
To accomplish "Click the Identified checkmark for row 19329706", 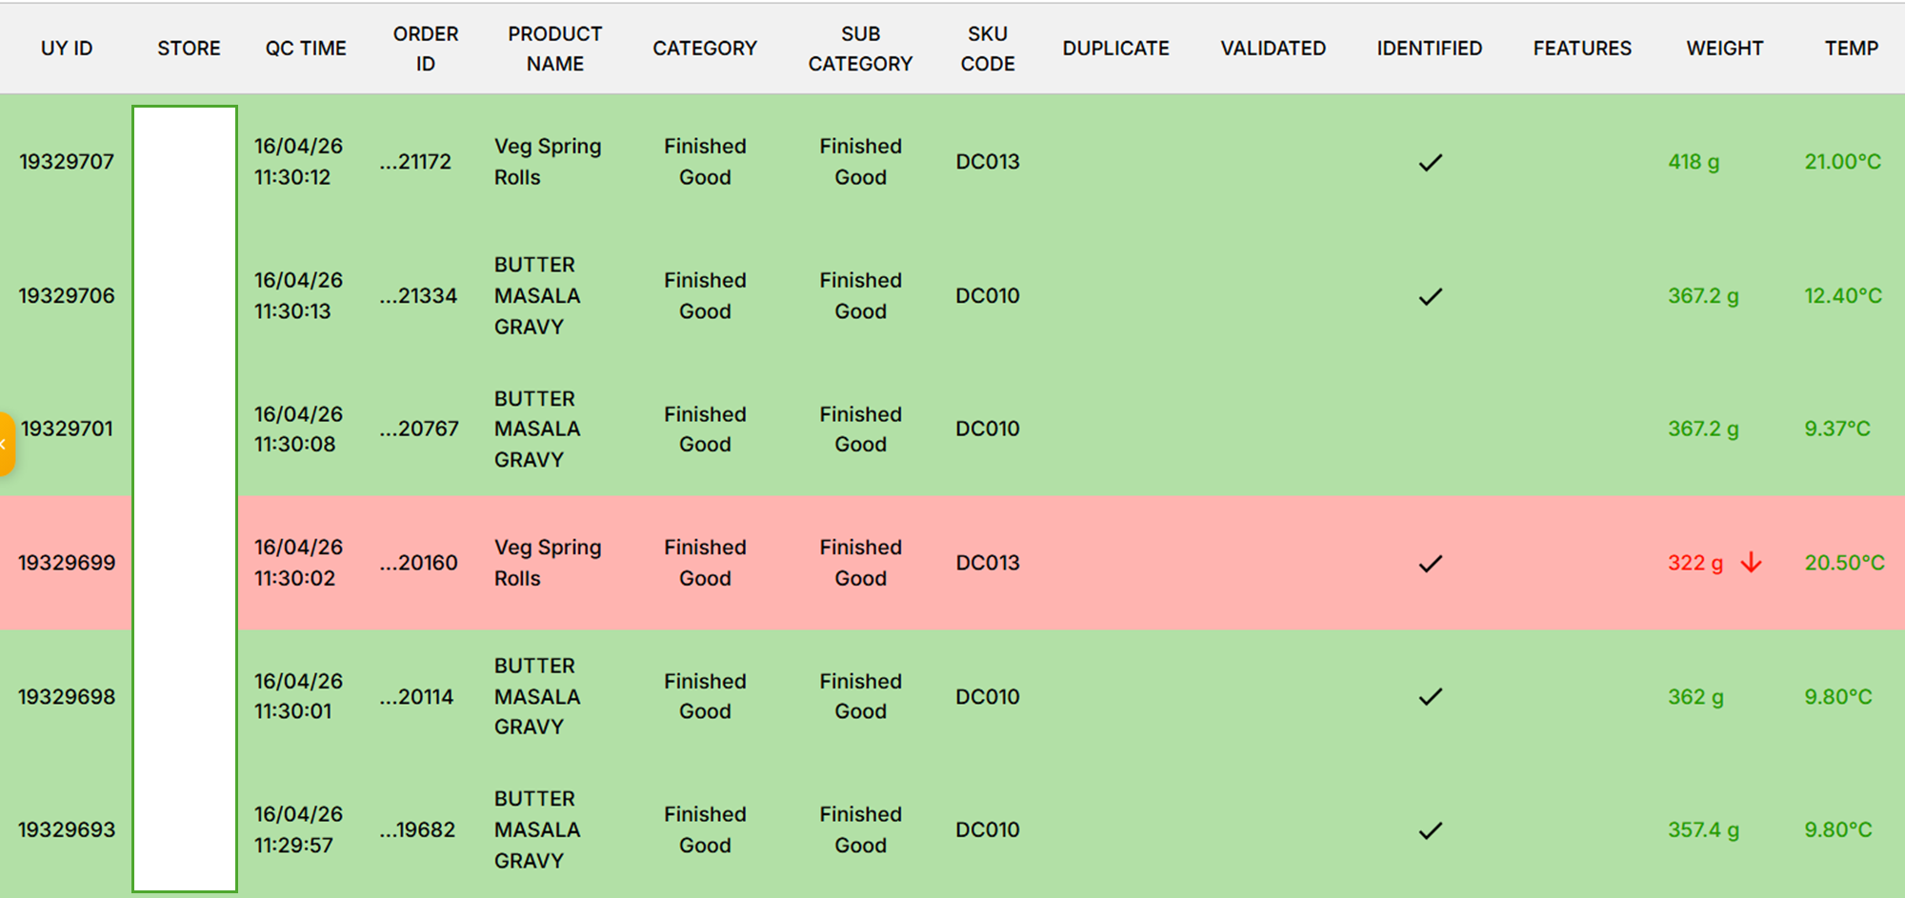I will point(1430,296).
